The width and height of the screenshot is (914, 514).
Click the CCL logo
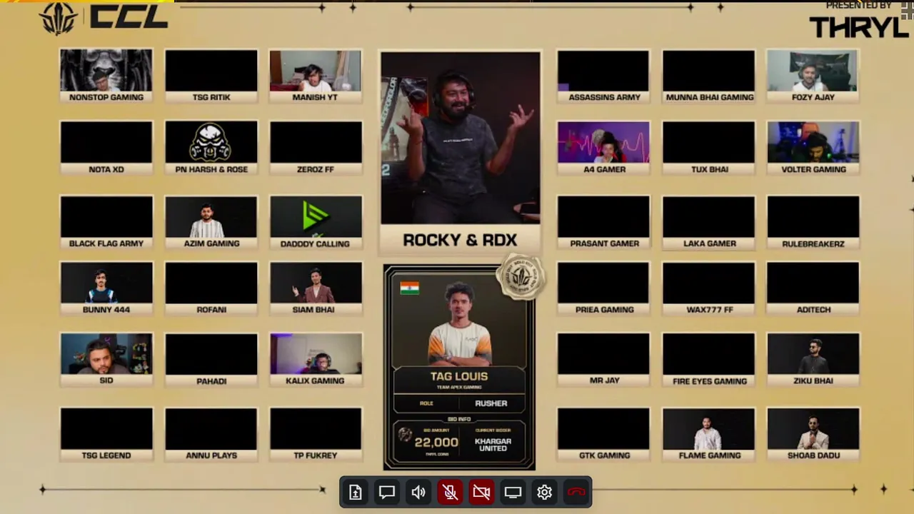coord(104,17)
